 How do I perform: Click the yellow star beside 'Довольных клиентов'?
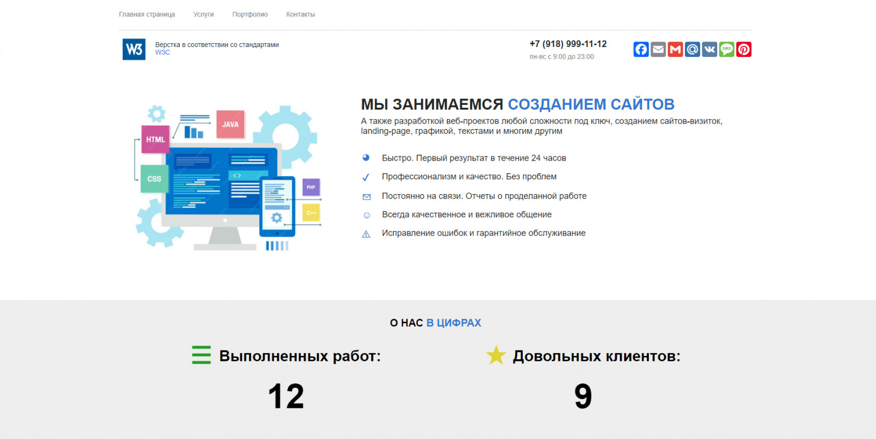tap(496, 355)
